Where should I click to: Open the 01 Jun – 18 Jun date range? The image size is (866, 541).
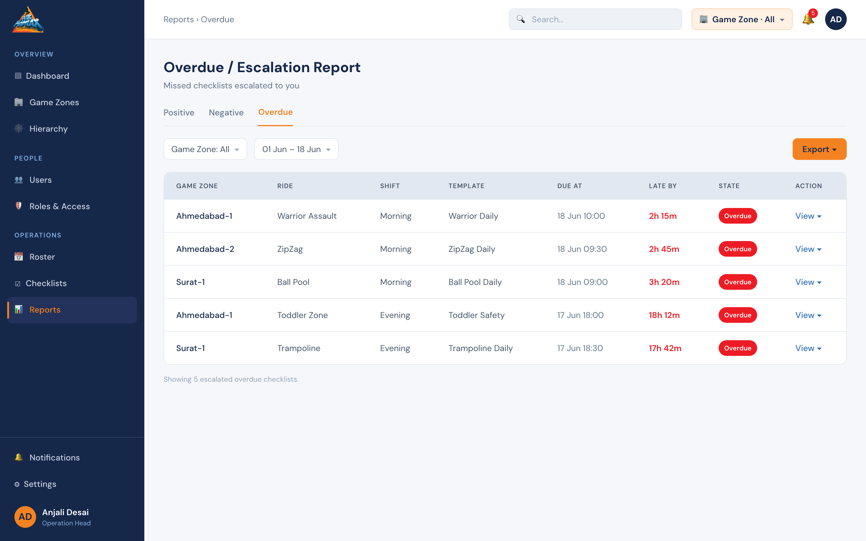(296, 149)
